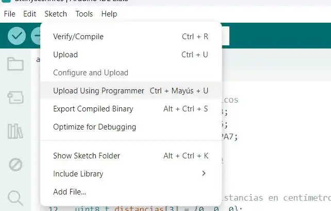Open the Edit menu
This screenshot has height=211, width=331.
[29, 14]
